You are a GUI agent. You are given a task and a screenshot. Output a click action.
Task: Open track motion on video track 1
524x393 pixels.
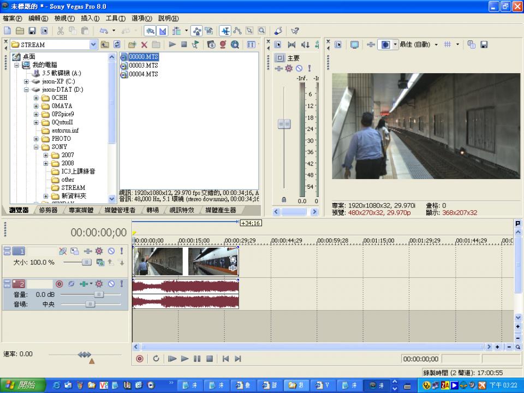point(75,251)
